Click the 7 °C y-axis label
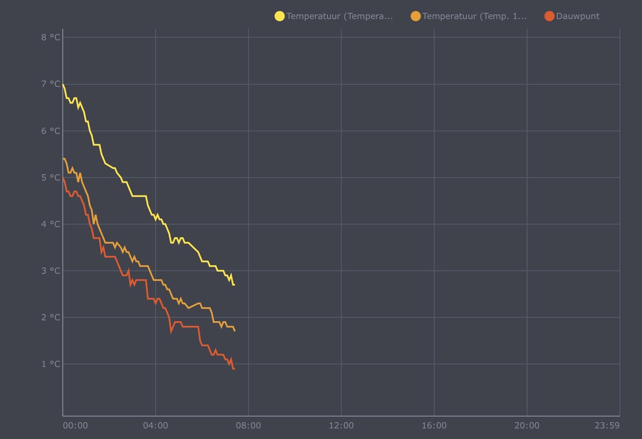The height and width of the screenshot is (439, 642). point(51,84)
